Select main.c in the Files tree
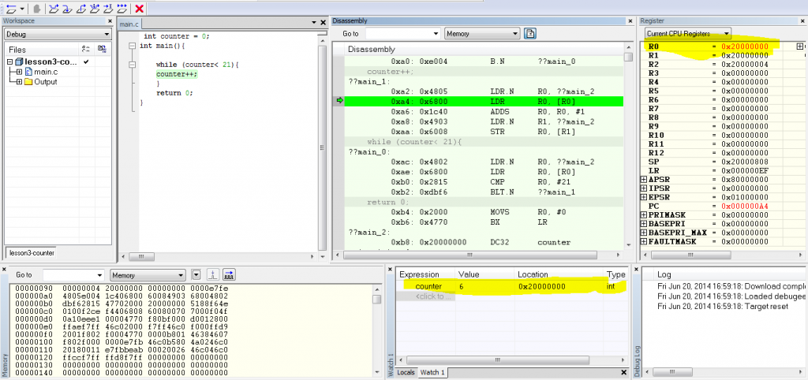 tap(46, 72)
